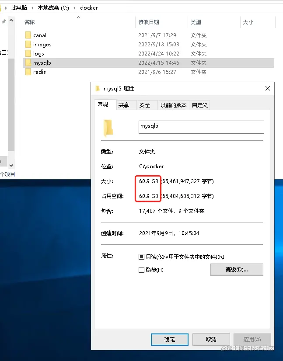The width and height of the screenshot is (283, 361).
Task: Expand breadcrumb chevron after 此电脑
Action: 32,8
